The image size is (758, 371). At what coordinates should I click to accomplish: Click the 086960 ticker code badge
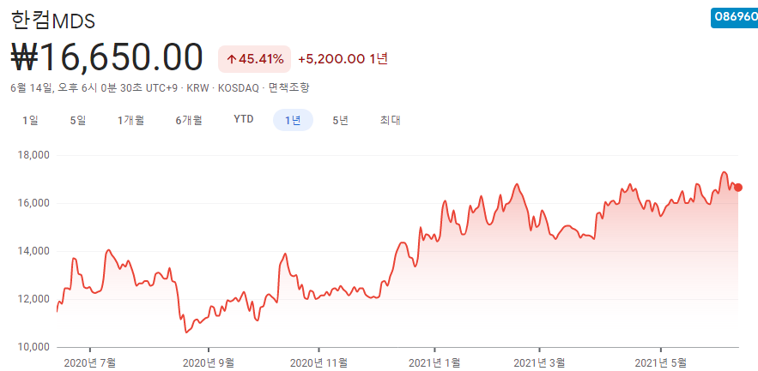735,18
